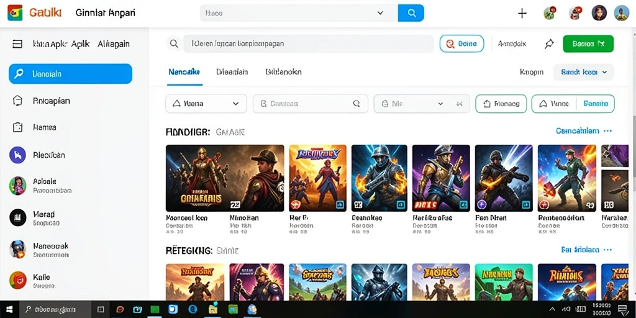Open the Rnloaplian sidebar icon
This screenshot has height=318, width=636.
(x=17, y=101)
